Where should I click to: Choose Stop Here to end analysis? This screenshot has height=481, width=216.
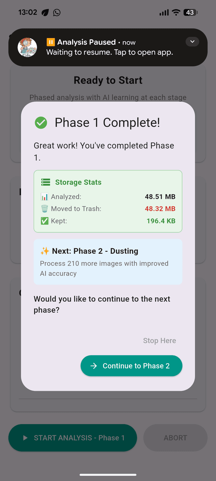click(x=159, y=341)
